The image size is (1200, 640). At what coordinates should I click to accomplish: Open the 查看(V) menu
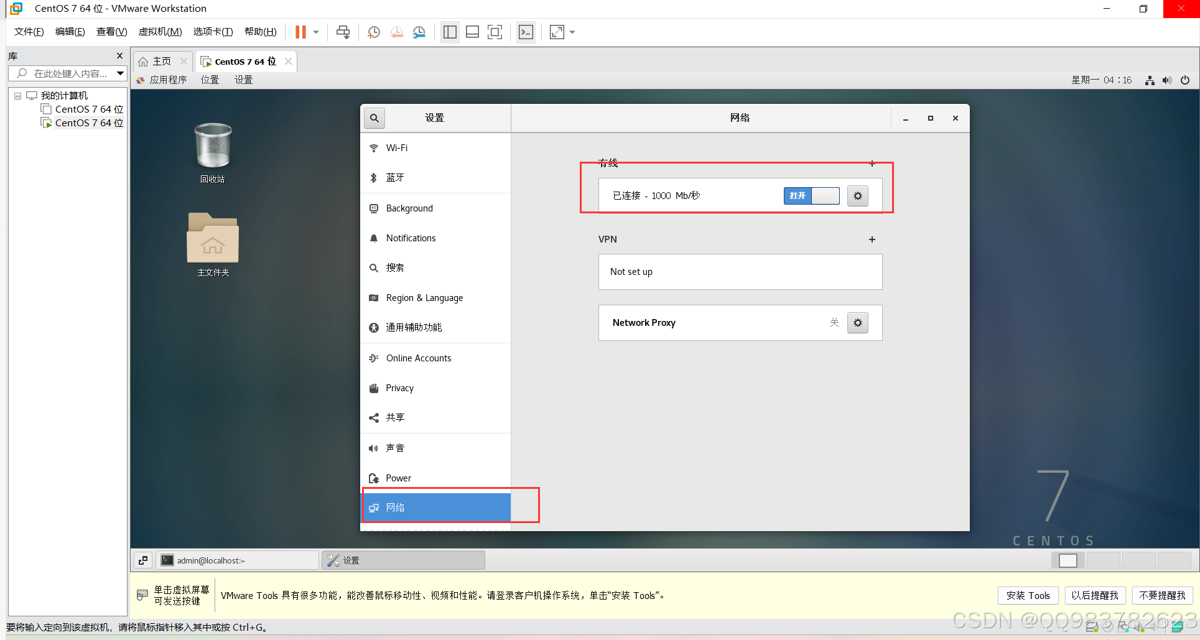point(111,32)
